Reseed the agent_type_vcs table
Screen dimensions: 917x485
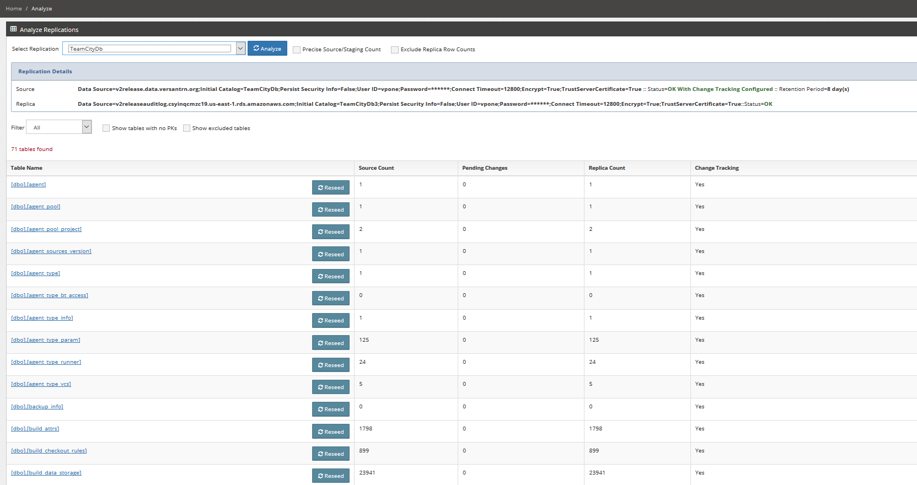pos(331,387)
